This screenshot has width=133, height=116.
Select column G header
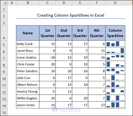click(x=115, y=3)
